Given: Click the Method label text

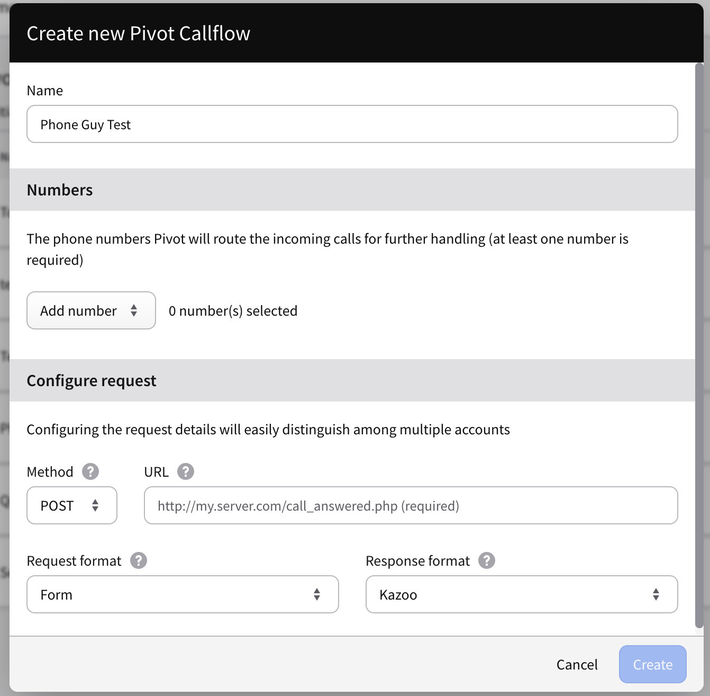Looking at the screenshot, I should [50, 472].
